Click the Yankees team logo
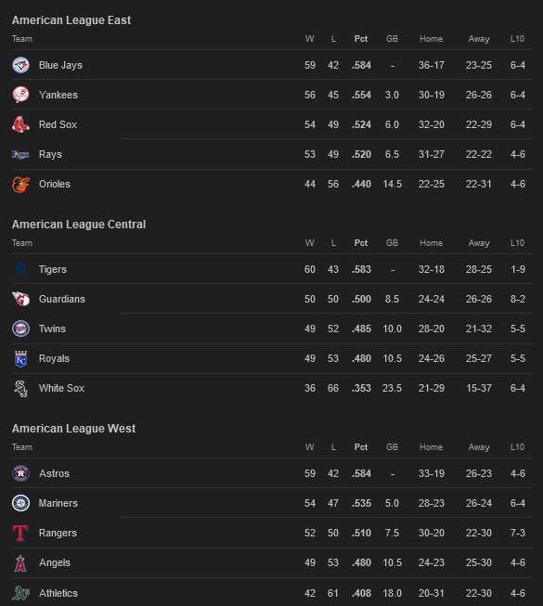This screenshot has width=543, height=606. coord(20,95)
